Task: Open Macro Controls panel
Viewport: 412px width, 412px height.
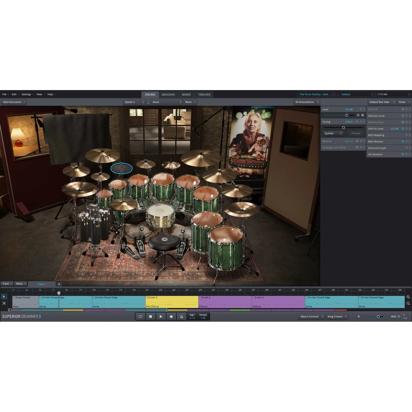Action: click(311, 316)
